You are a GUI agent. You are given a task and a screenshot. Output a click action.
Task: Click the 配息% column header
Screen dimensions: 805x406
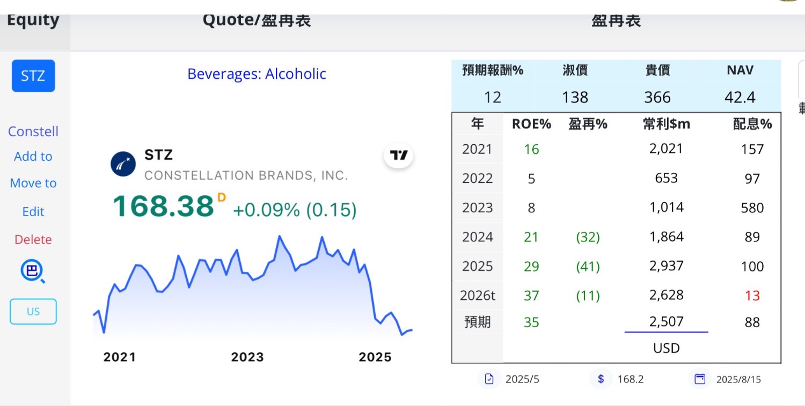tap(752, 124)
